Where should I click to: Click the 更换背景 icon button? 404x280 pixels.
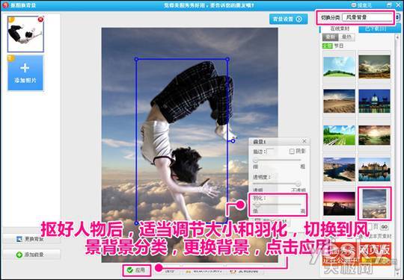pos(32,239)
